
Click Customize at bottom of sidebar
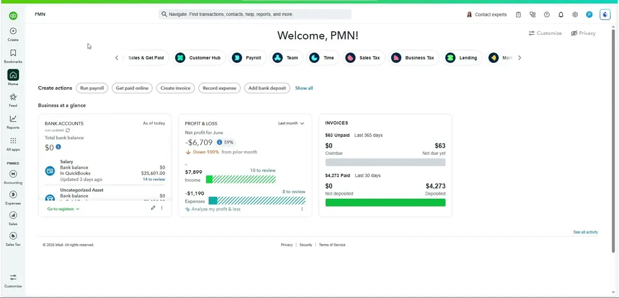point(13,281)
